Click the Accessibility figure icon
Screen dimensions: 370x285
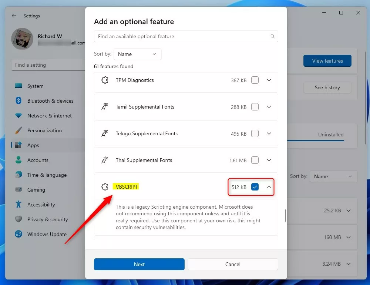coord(18,205)
